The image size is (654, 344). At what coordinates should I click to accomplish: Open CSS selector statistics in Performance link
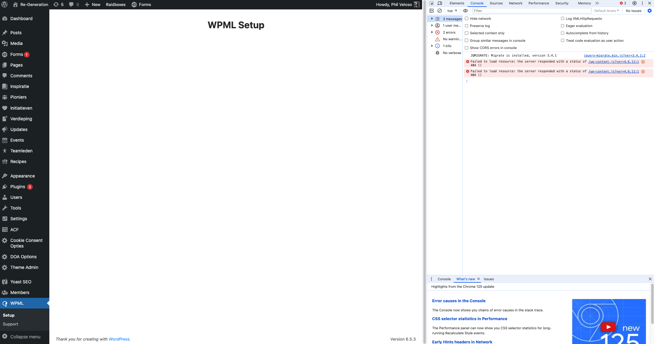click(470, 319)
